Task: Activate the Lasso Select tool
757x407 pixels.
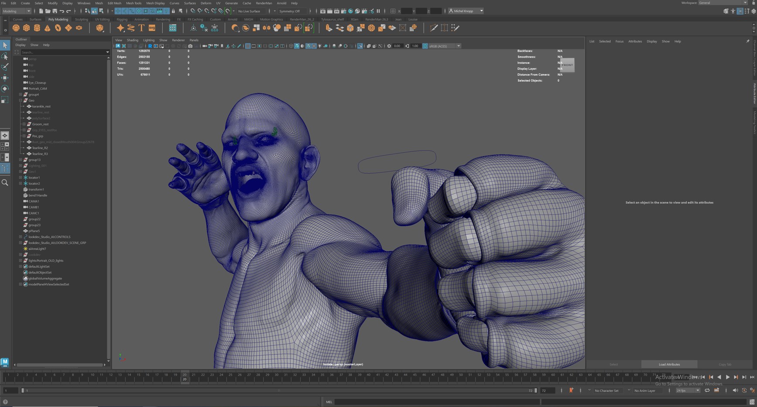Action: click(x=5, y=56)
